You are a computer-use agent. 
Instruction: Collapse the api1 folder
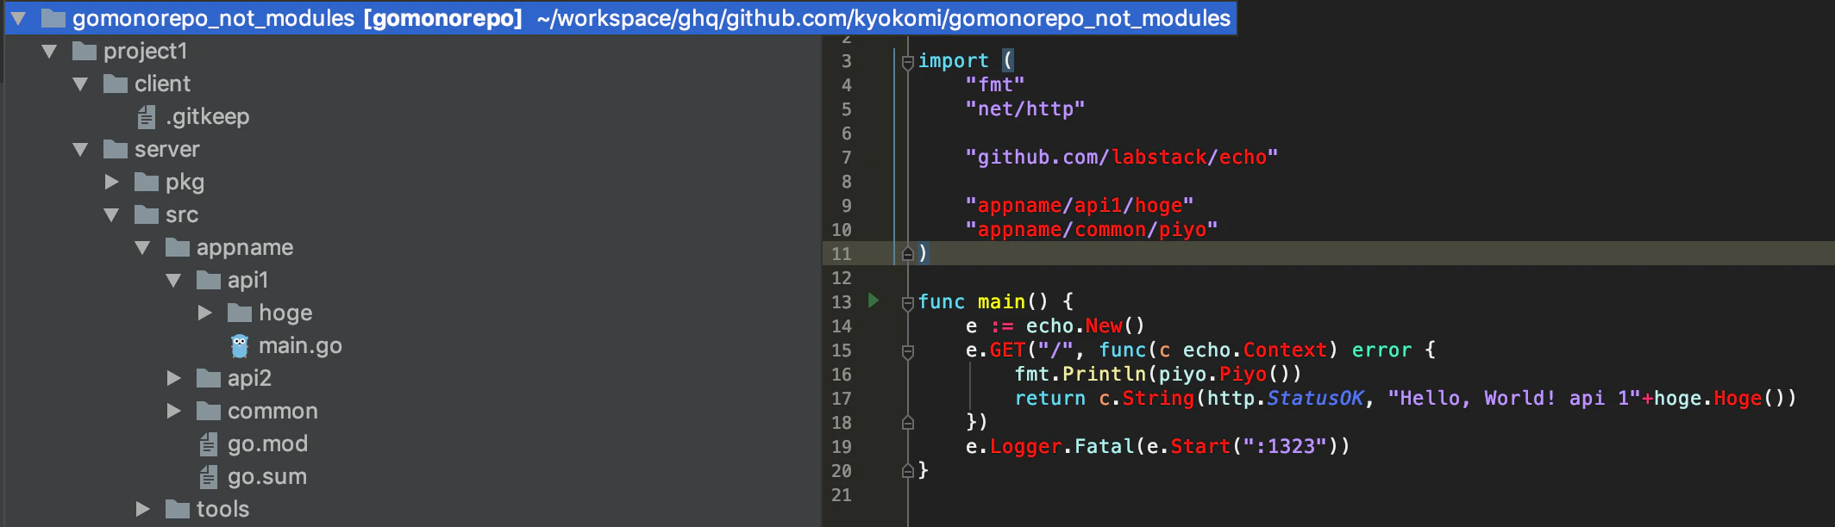[173, 281]
